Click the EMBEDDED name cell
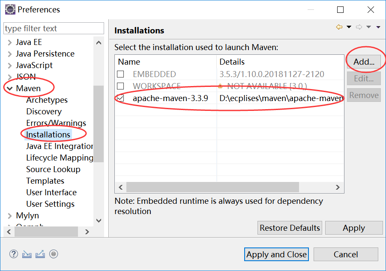This screenshot has width=386, height=271. (x=154, y=74)
